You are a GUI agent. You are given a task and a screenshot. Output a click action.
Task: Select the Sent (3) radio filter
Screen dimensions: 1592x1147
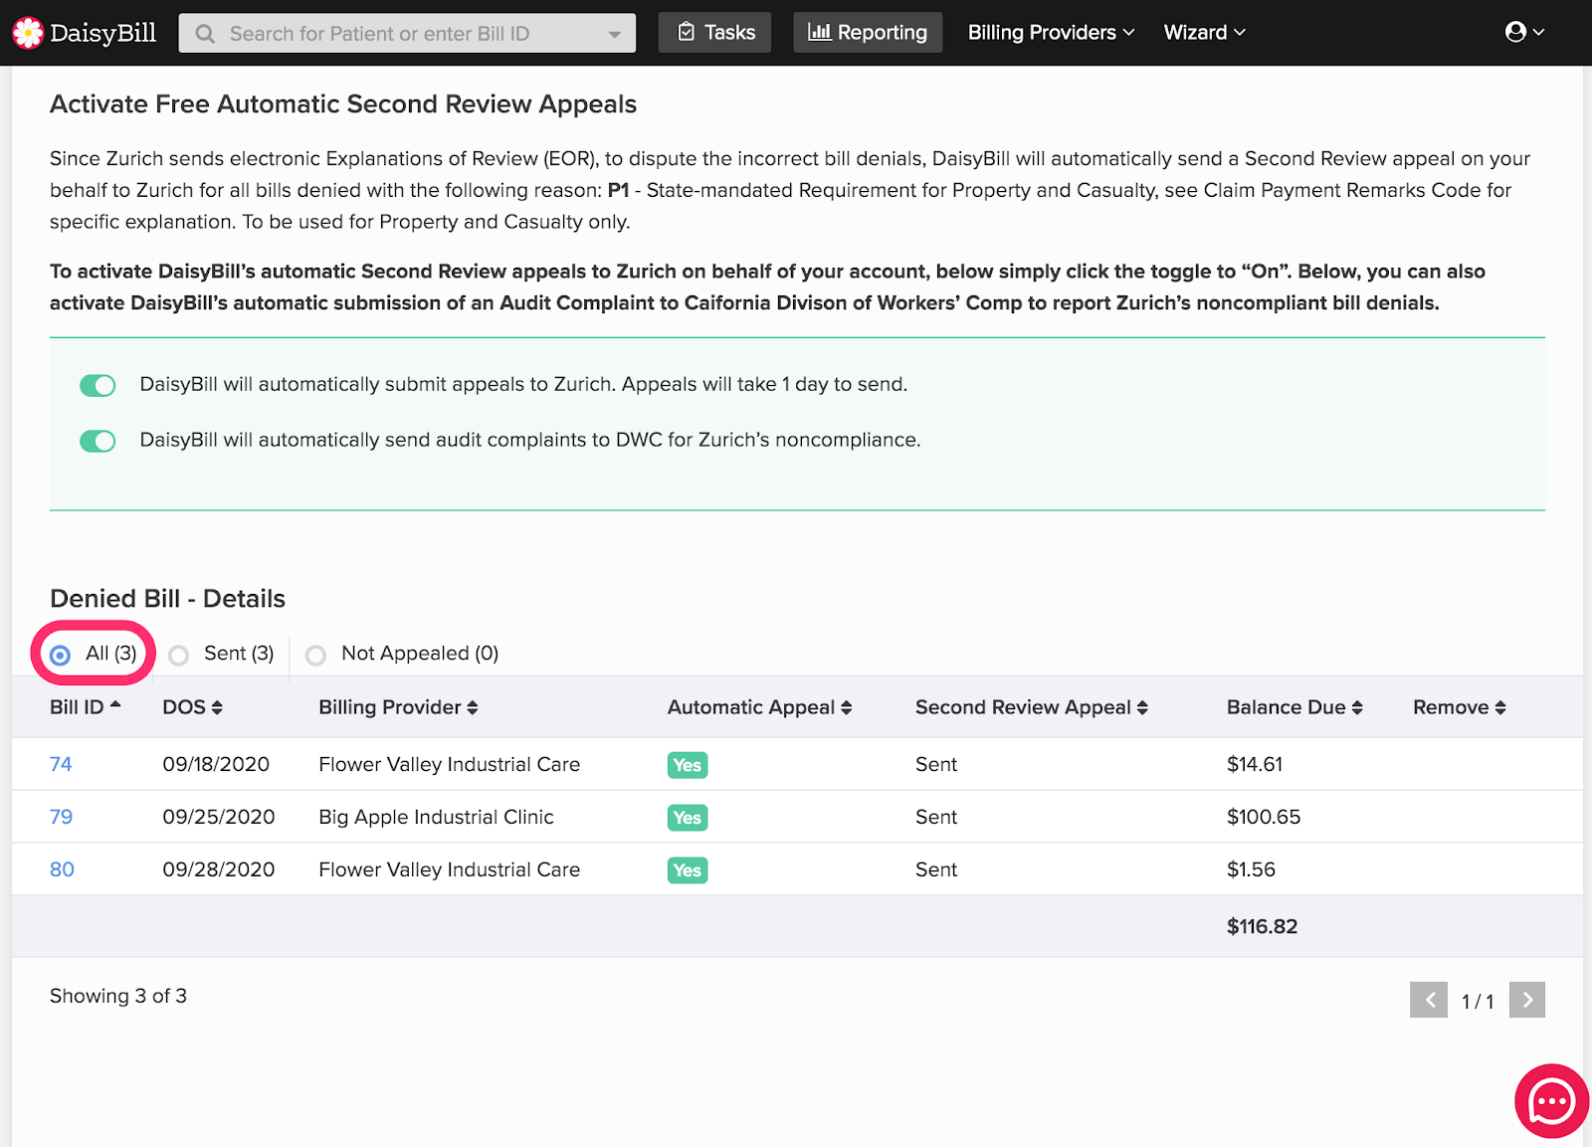[x=179, y=655]
